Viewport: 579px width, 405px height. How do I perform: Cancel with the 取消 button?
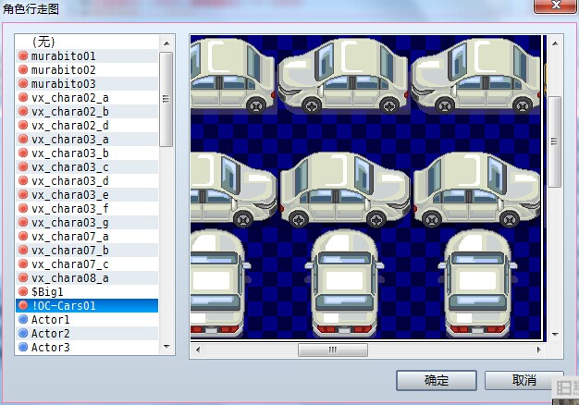[524, 380]
